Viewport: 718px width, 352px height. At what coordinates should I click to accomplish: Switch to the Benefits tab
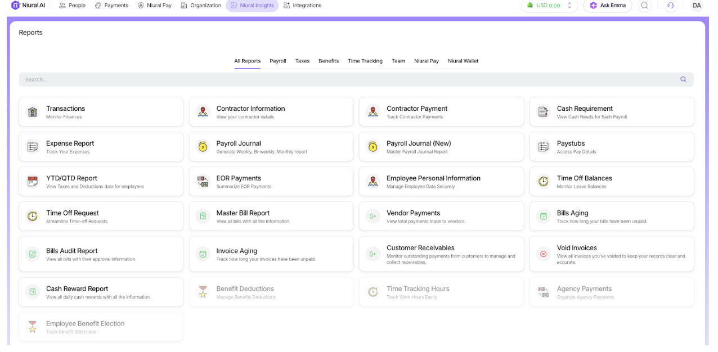pos(329,61)
